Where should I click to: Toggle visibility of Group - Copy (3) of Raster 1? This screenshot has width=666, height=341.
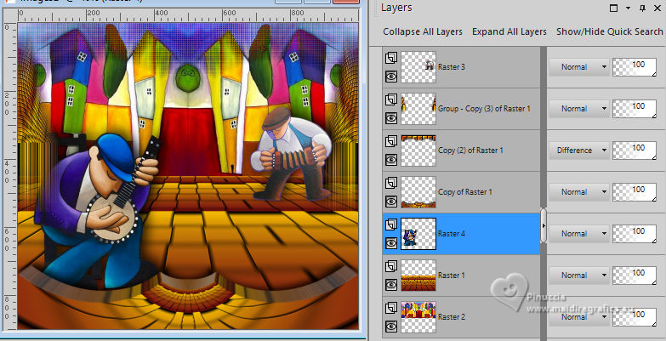point(391,118)
